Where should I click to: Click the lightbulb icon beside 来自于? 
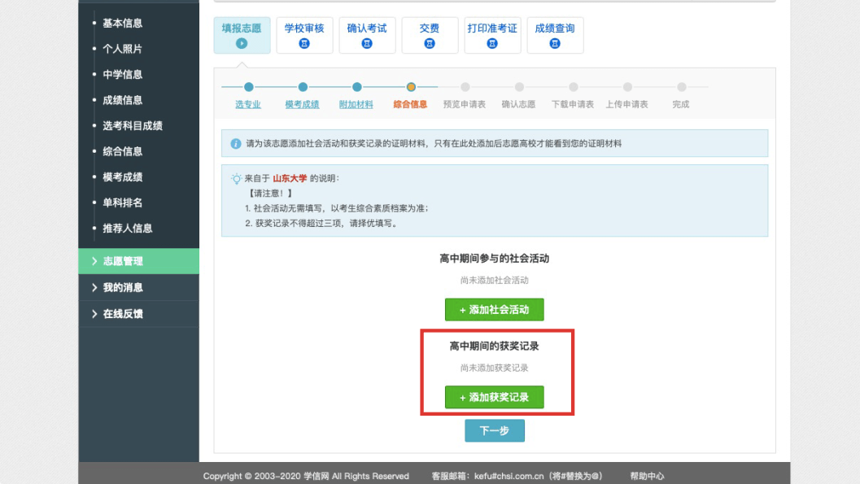click(237, 179)
